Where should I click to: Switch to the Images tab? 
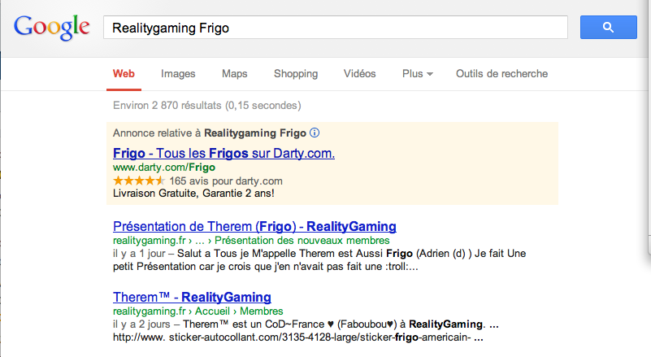(x=178, y=73)
